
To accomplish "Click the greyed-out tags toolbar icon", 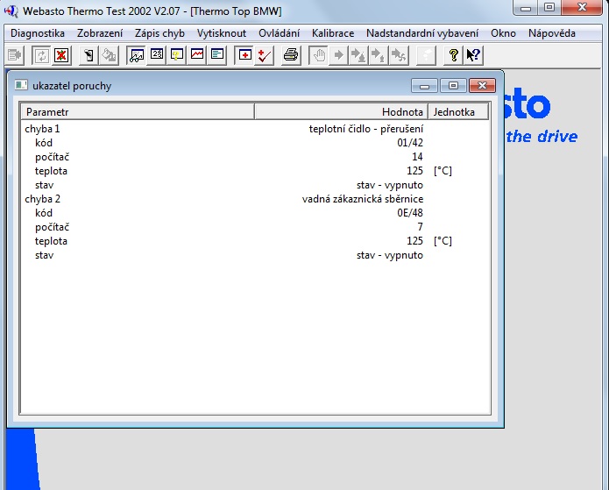I will click(x=109, y=55).
